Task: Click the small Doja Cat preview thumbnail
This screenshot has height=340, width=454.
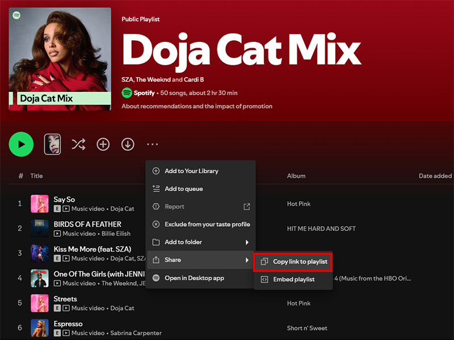Action: [52, 144]
